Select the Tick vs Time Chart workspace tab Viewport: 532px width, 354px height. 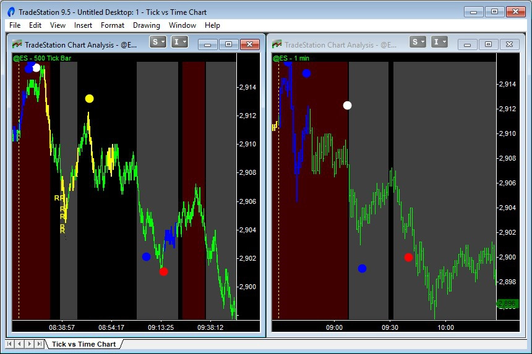(x=84, y=344)
